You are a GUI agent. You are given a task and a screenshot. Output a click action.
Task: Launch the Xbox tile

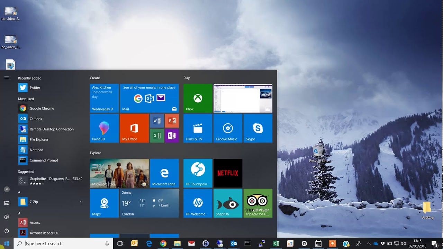click(x=198, y=98)
